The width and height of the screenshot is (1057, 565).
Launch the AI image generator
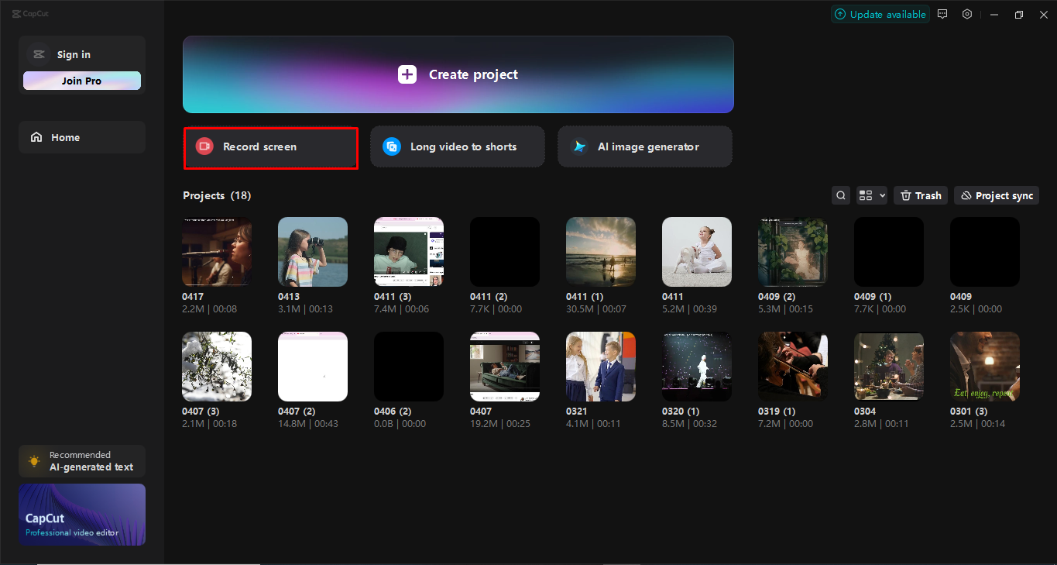coord(644,146)
